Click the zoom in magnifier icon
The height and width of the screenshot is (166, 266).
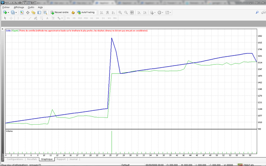pos(120,12)
